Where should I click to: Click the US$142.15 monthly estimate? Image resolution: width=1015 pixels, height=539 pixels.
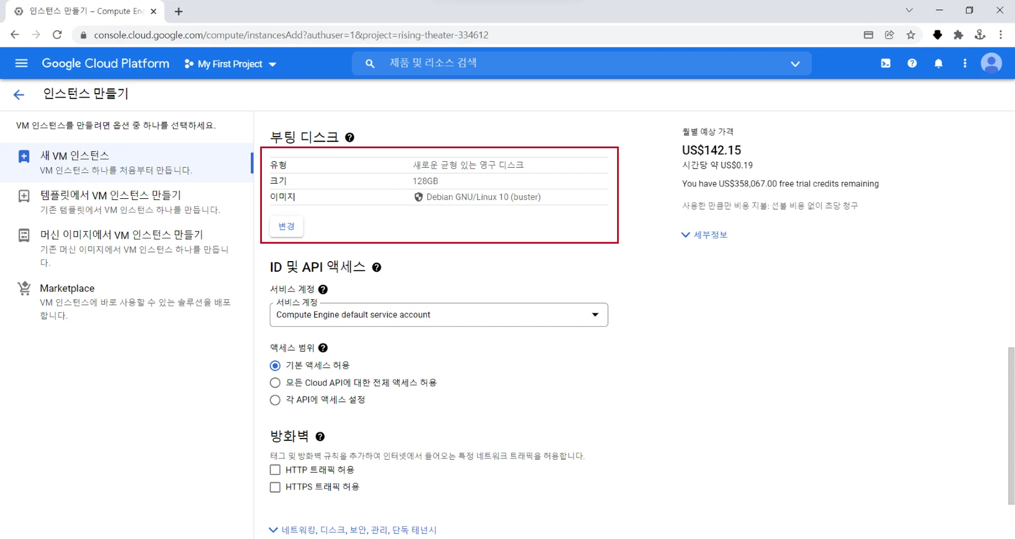(711, 150)
